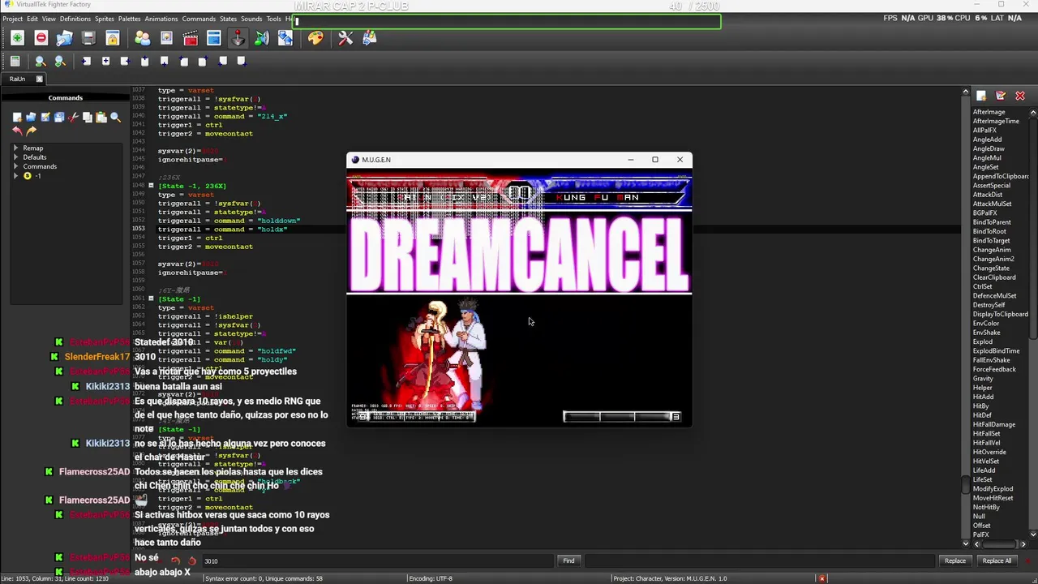
Task: Click the controller list scroll-up arrow
Action: click(x=1033, y=112)
